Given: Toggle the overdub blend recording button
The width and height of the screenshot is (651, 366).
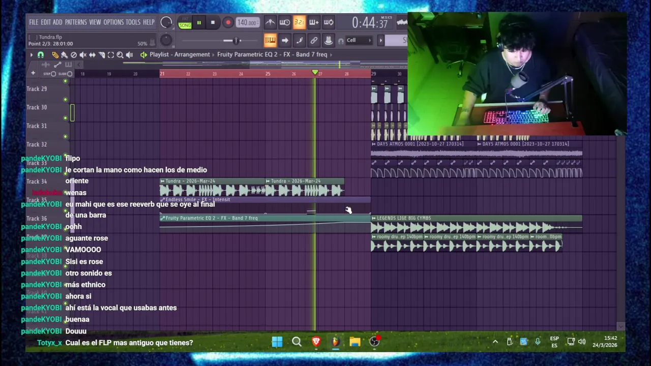Looking at the screenshot, I should click(314, 22).
